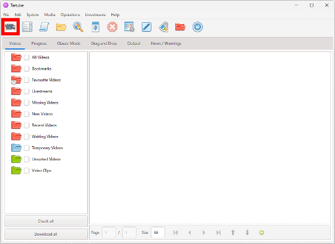335x244 pixels.
Task: Click the yellow Add folder toolbar icon
Action: pyautogui.click(x=61, y=27)
